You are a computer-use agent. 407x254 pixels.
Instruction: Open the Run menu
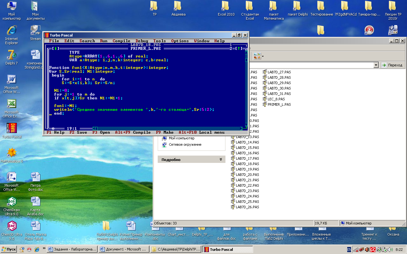tap(104, 41)
